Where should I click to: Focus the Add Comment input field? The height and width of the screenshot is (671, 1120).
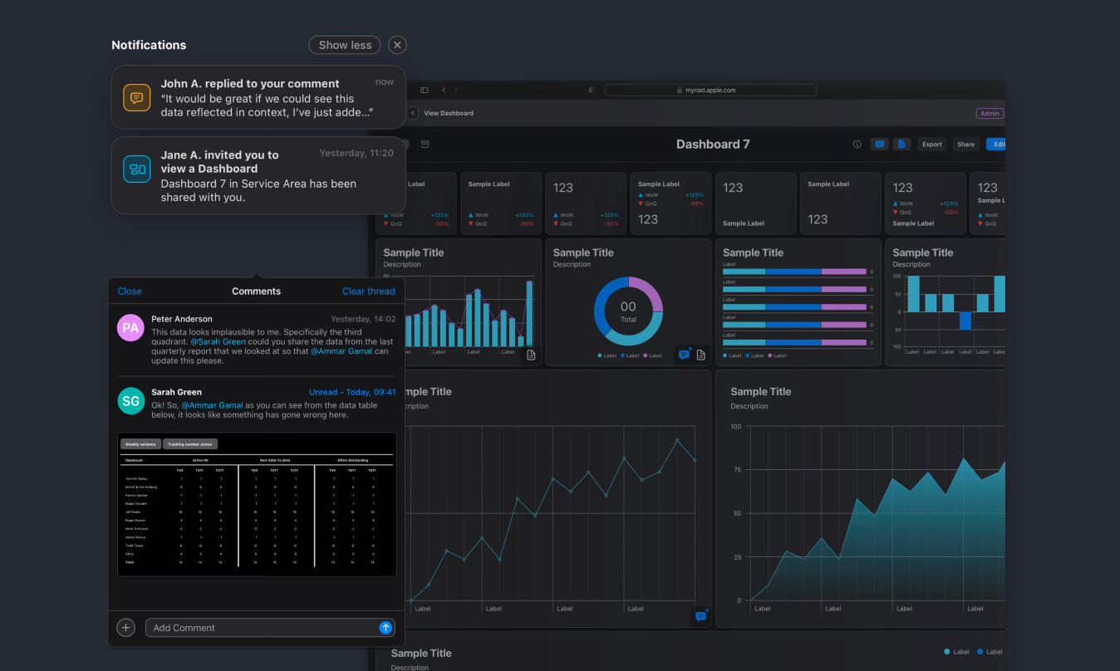point(270,628)
